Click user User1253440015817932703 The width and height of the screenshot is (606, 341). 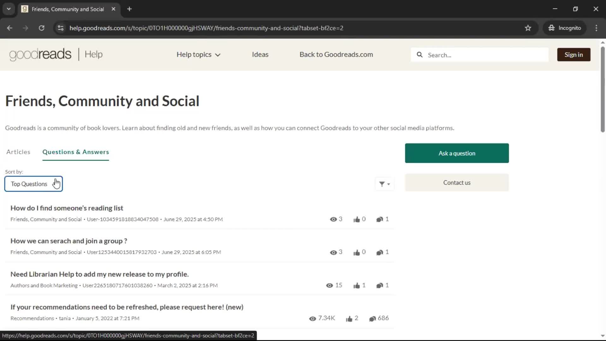point(122,252)
